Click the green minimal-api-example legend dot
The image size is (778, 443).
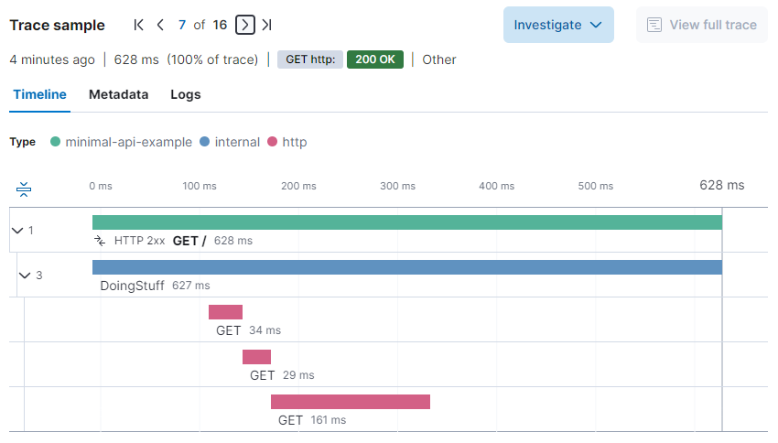(x=56, y=142)
